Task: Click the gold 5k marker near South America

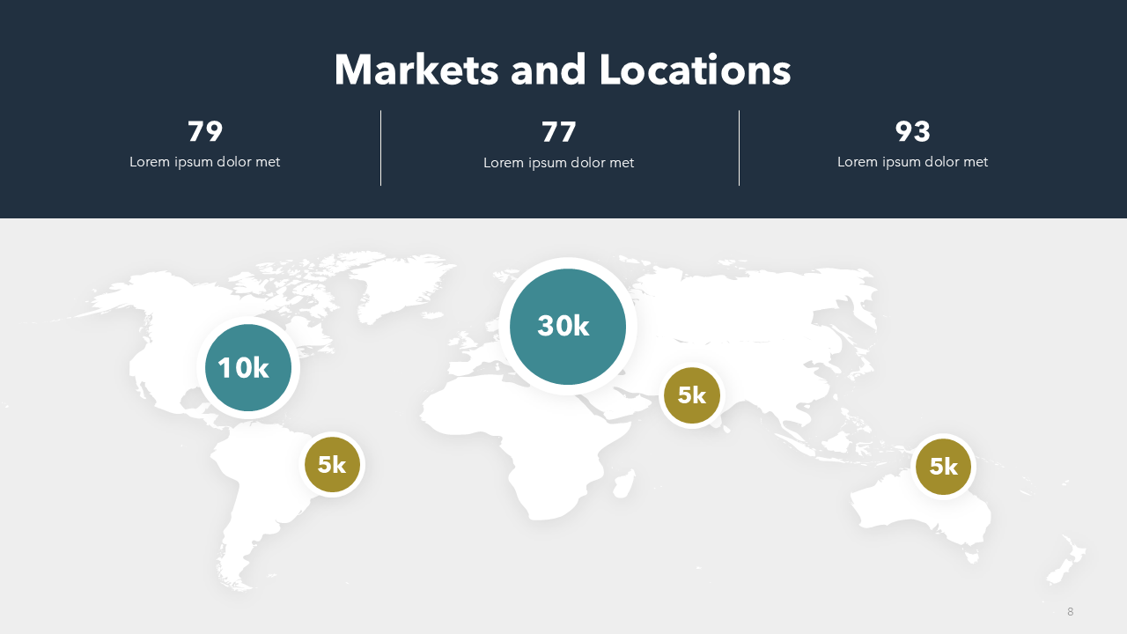Action: [332, 464]
